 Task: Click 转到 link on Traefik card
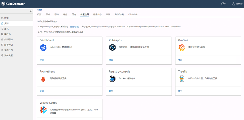coord(180,91)
